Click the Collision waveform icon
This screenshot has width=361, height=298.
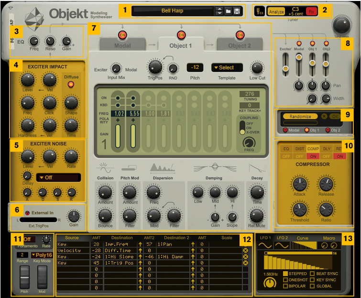click(x=106, y=167)
